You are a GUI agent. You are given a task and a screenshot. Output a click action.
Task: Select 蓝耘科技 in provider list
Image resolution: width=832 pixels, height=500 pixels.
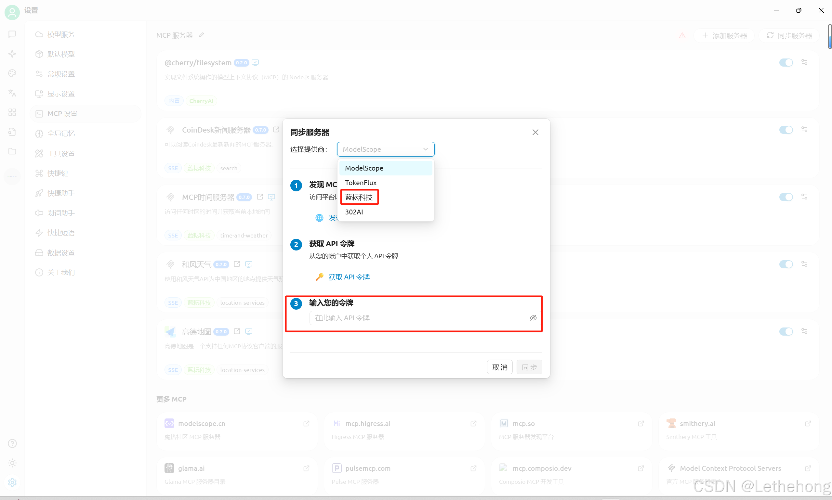pos(386,197)
